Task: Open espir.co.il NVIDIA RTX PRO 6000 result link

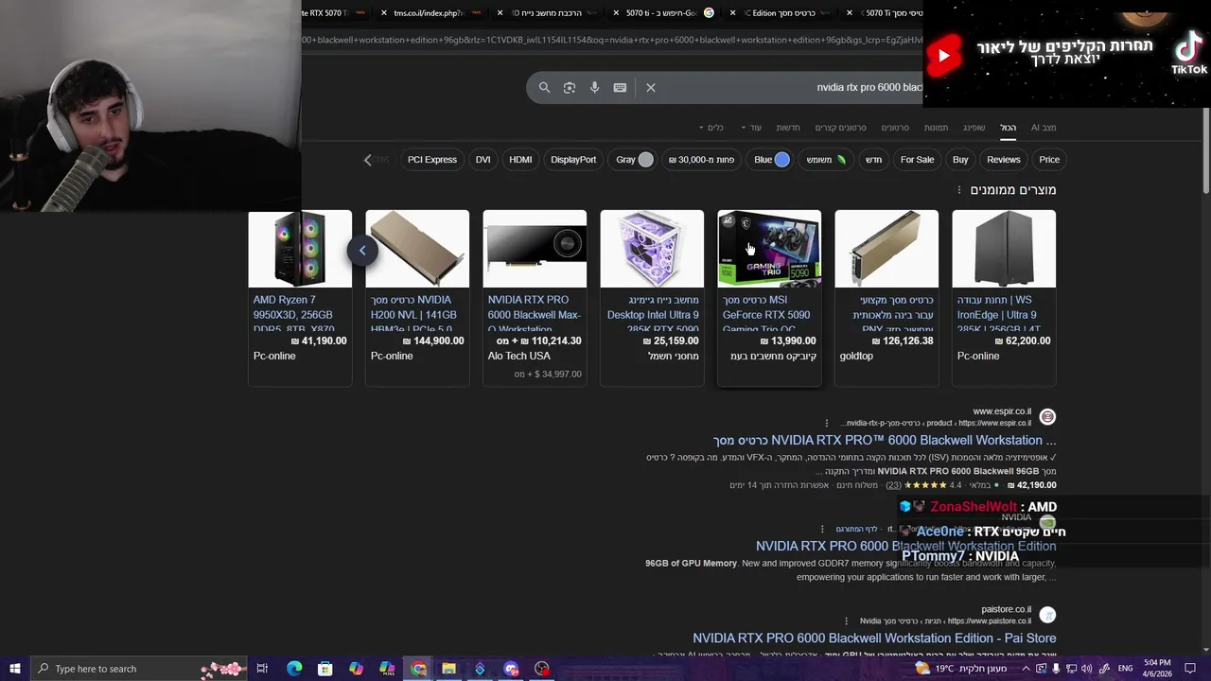Action: [x=885, y=440]
